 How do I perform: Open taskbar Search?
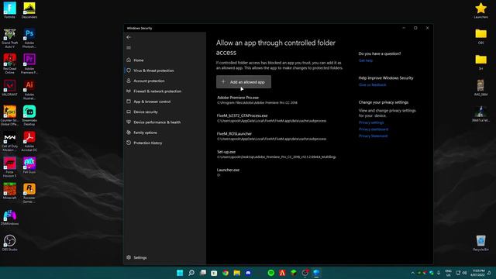(191, 273)
